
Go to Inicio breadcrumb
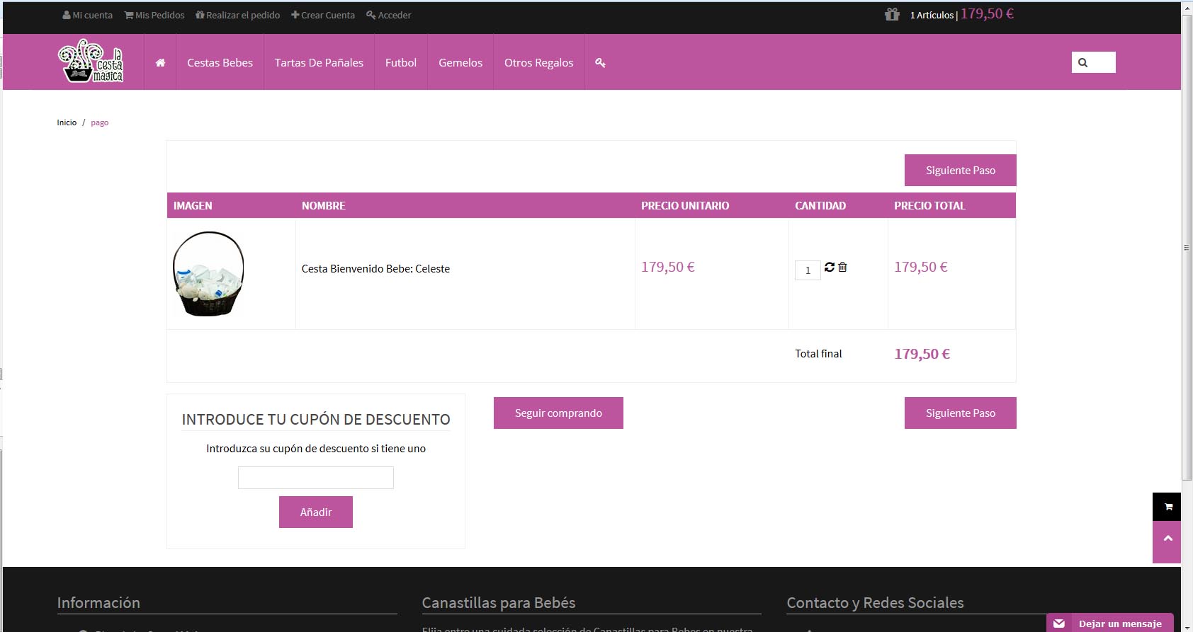click(67, 122)
